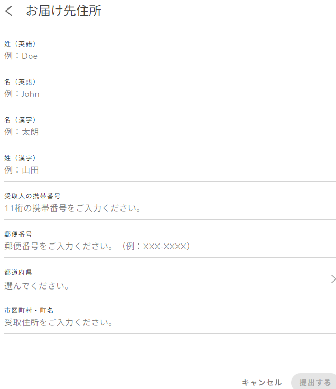Click the 受取住所をご入力ください address field
Screen dimensions: 336x389
click(158, 322)
